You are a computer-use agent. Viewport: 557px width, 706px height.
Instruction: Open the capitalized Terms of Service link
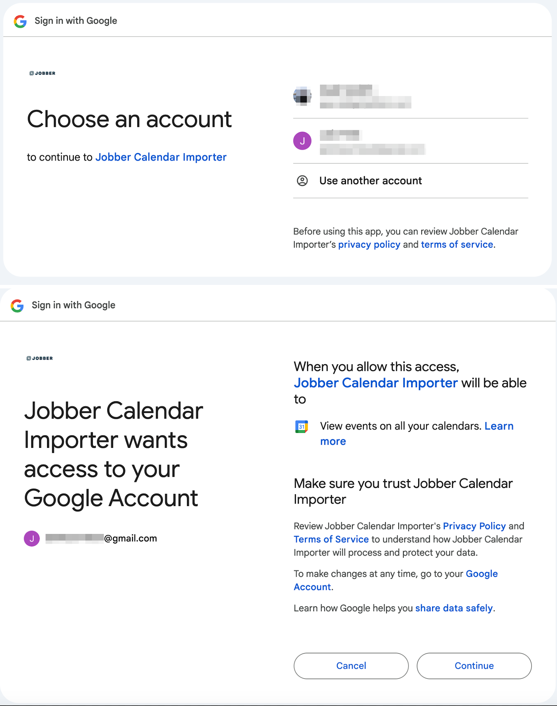click(331, 539)
